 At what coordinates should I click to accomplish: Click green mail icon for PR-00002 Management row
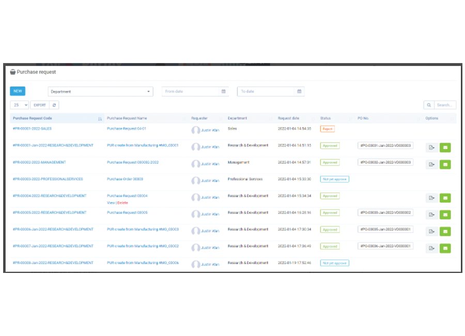coord(445,164)
